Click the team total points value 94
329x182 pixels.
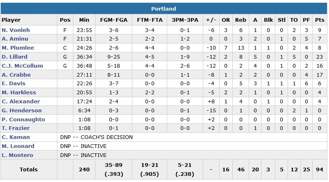pyautogui.click(x=320, y=170)
